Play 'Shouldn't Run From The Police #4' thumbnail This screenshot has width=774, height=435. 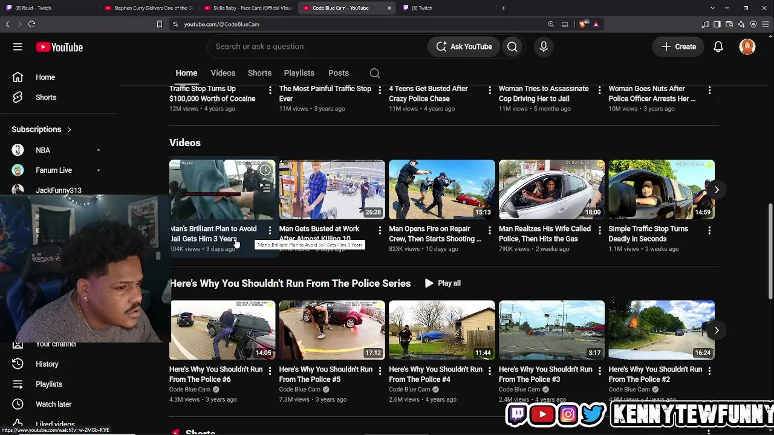442,330
